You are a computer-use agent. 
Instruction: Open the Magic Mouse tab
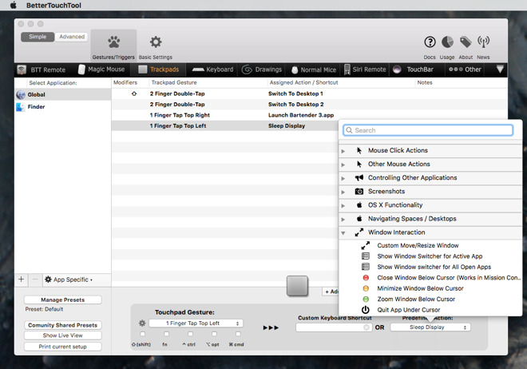101,69
